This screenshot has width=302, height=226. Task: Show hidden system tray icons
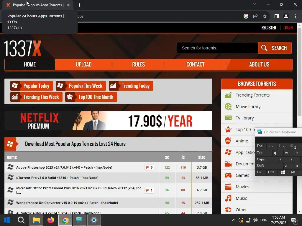234,220
